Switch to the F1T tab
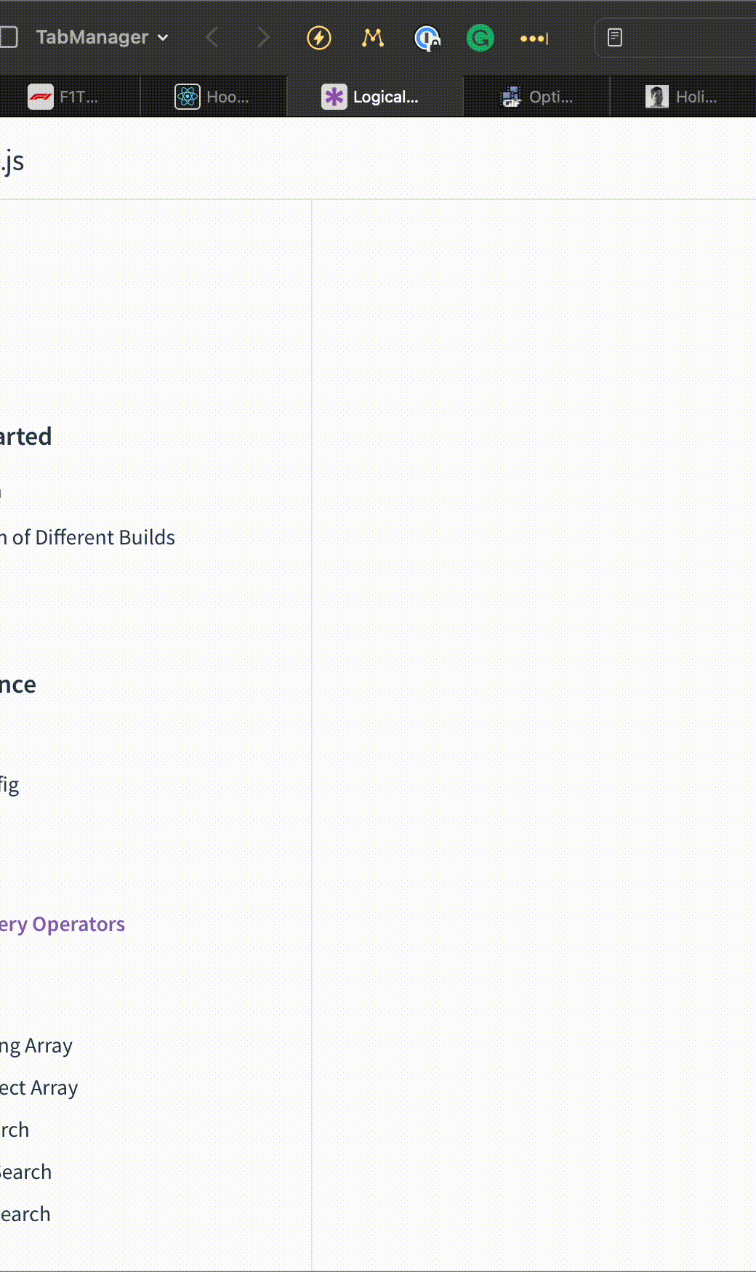Viewport: 756px width, 1272px height. pyautogui.click(x=70, y=97)
